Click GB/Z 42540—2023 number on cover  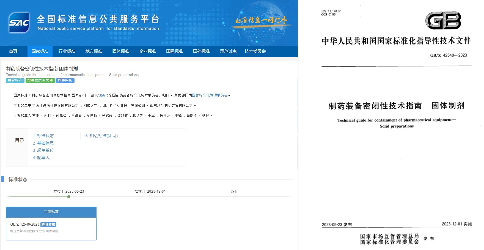click(449, 55)
